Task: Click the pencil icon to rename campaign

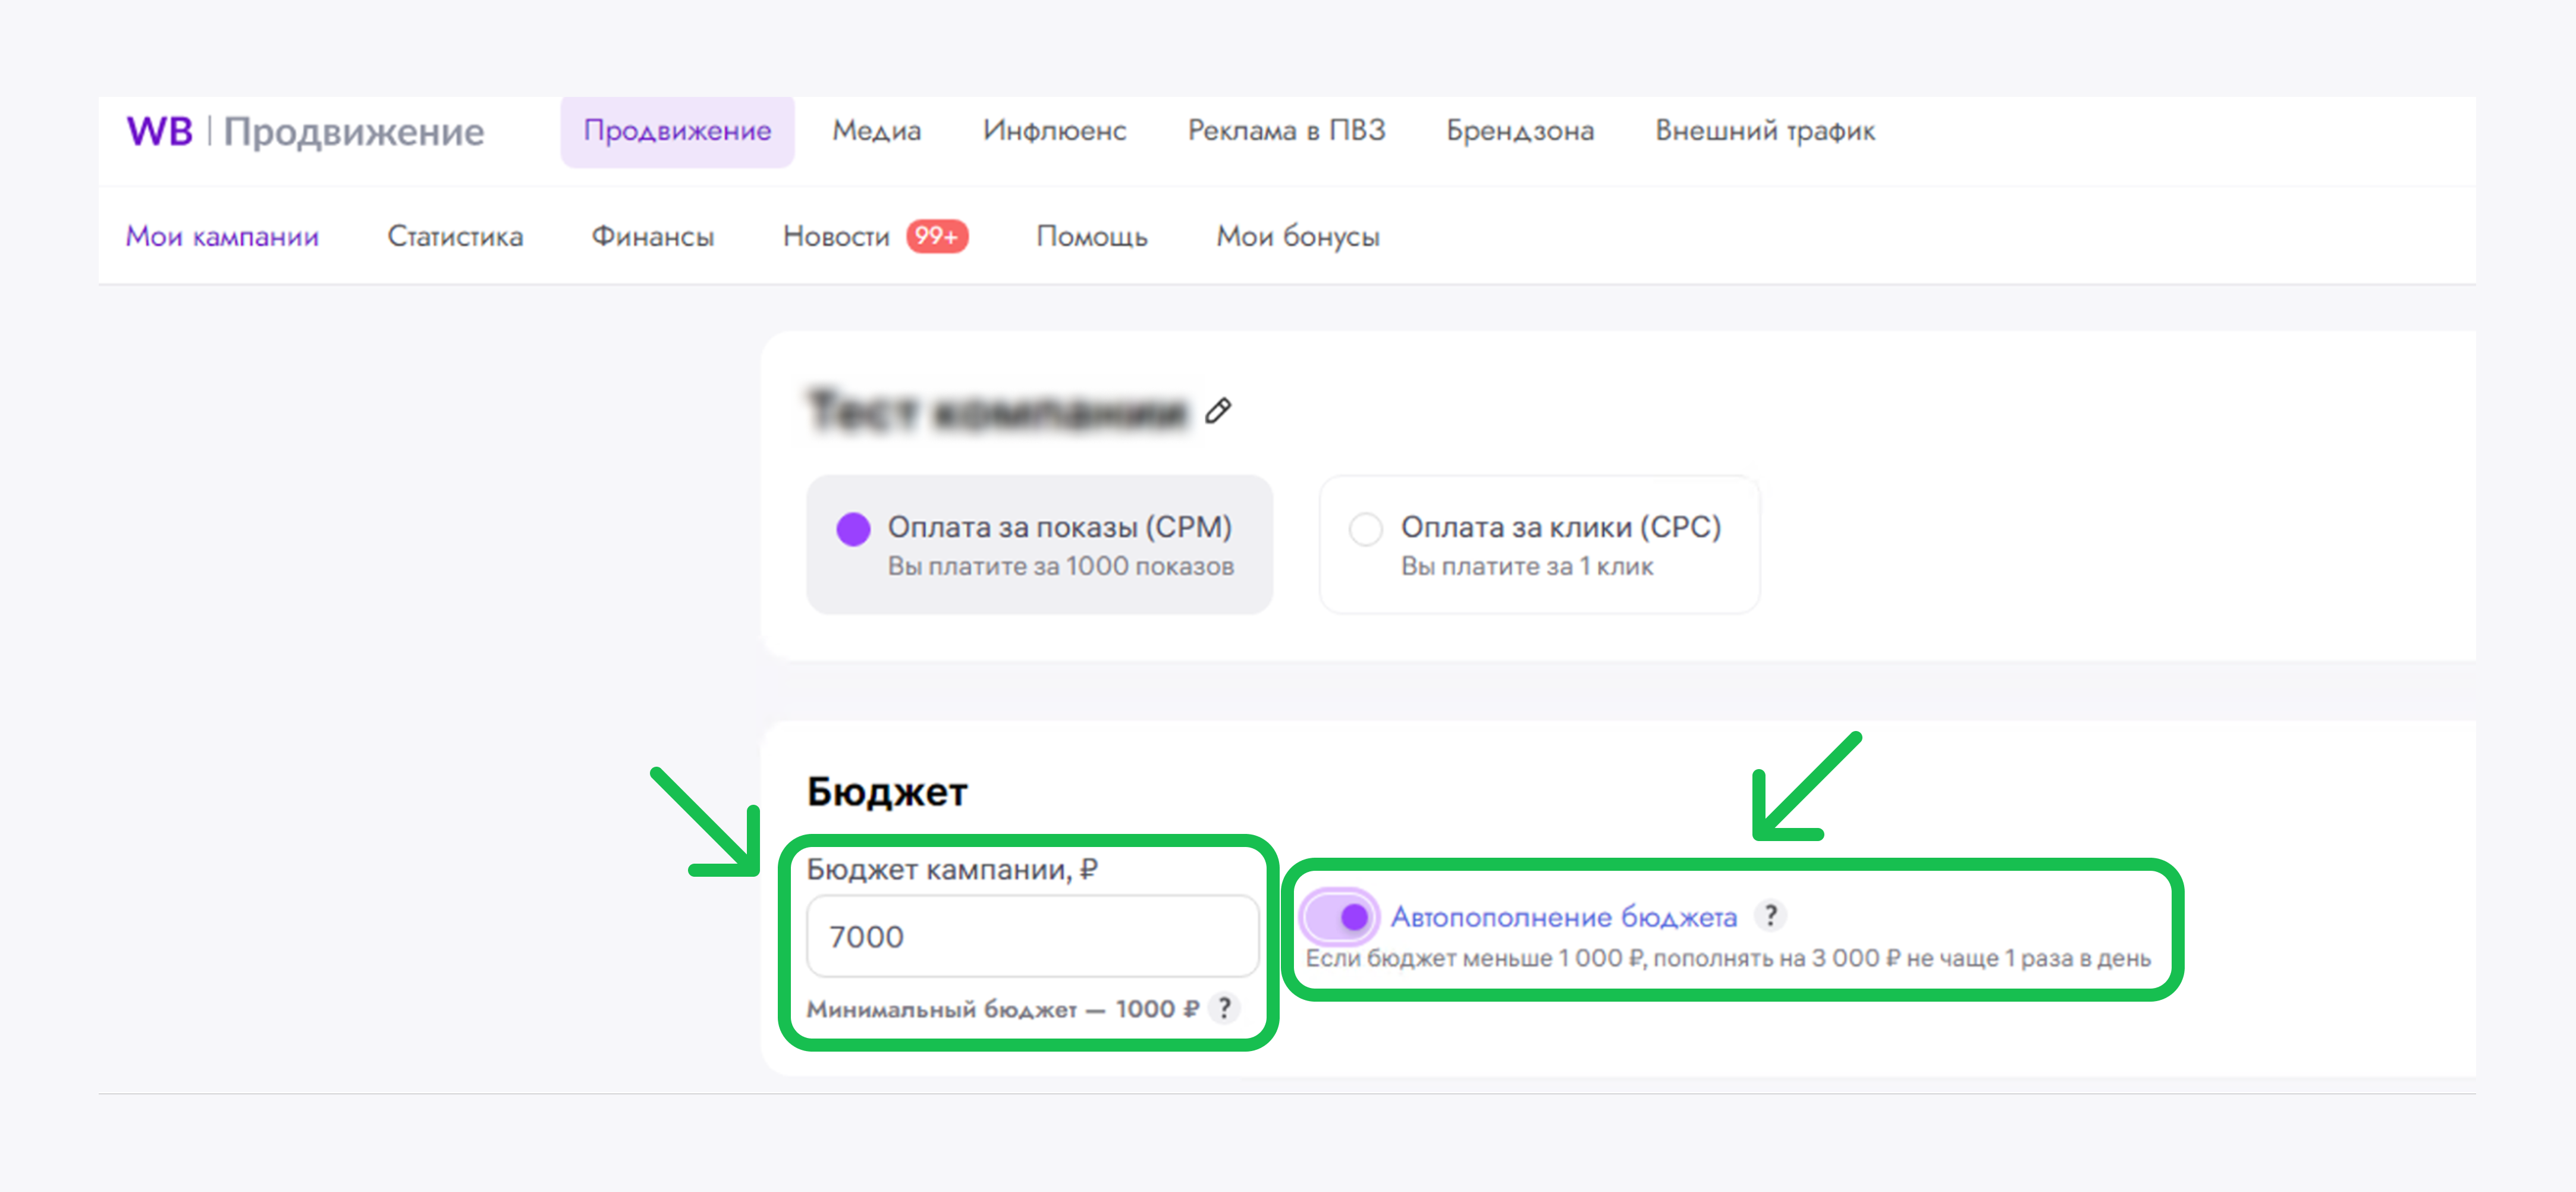Action: (1217, 410)
